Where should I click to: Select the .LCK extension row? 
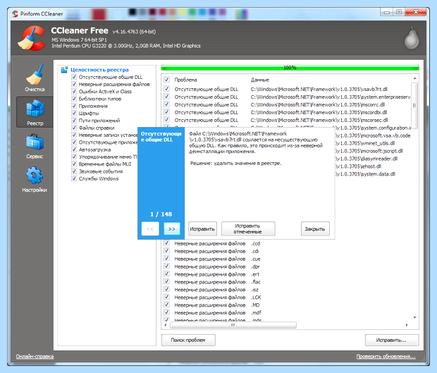tap(287, 298)
